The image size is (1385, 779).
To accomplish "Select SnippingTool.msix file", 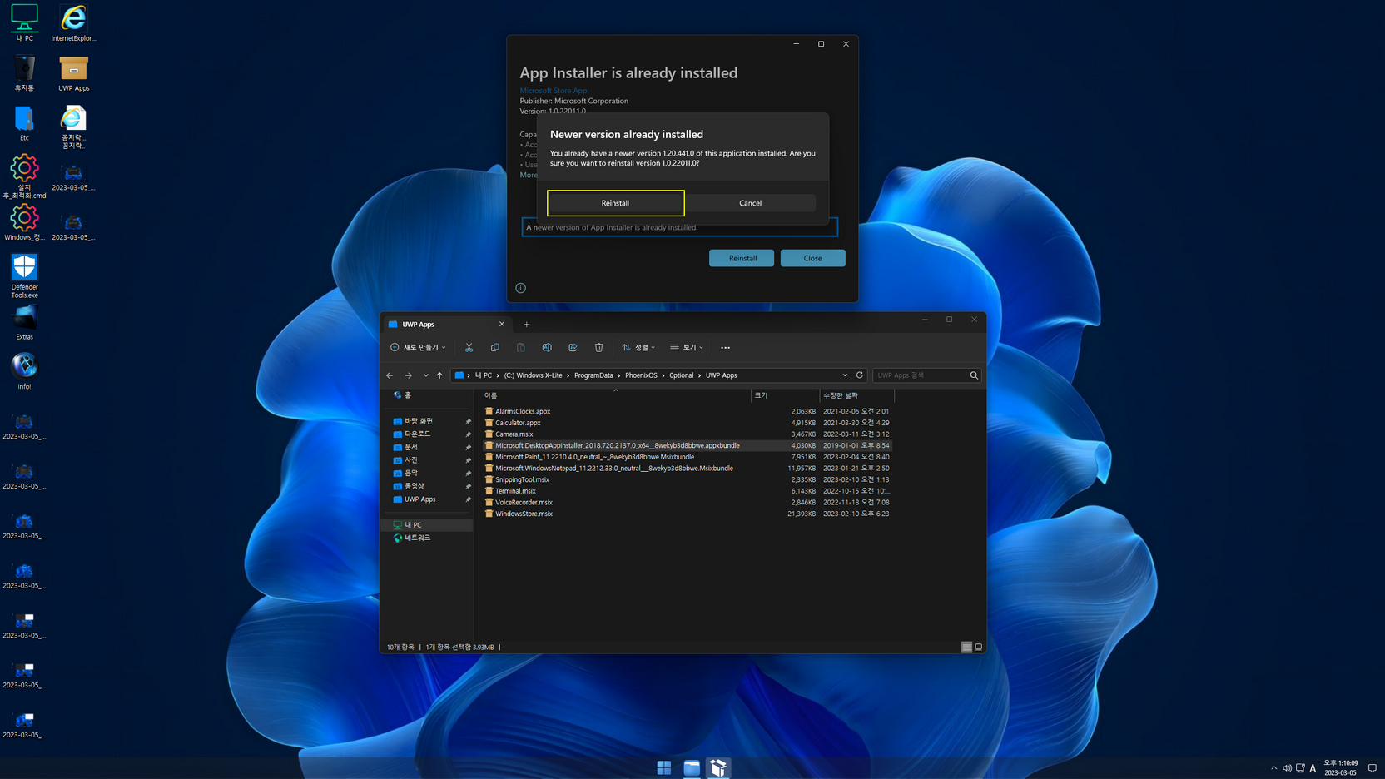I will pyautogui.click(x=522, y=479).
